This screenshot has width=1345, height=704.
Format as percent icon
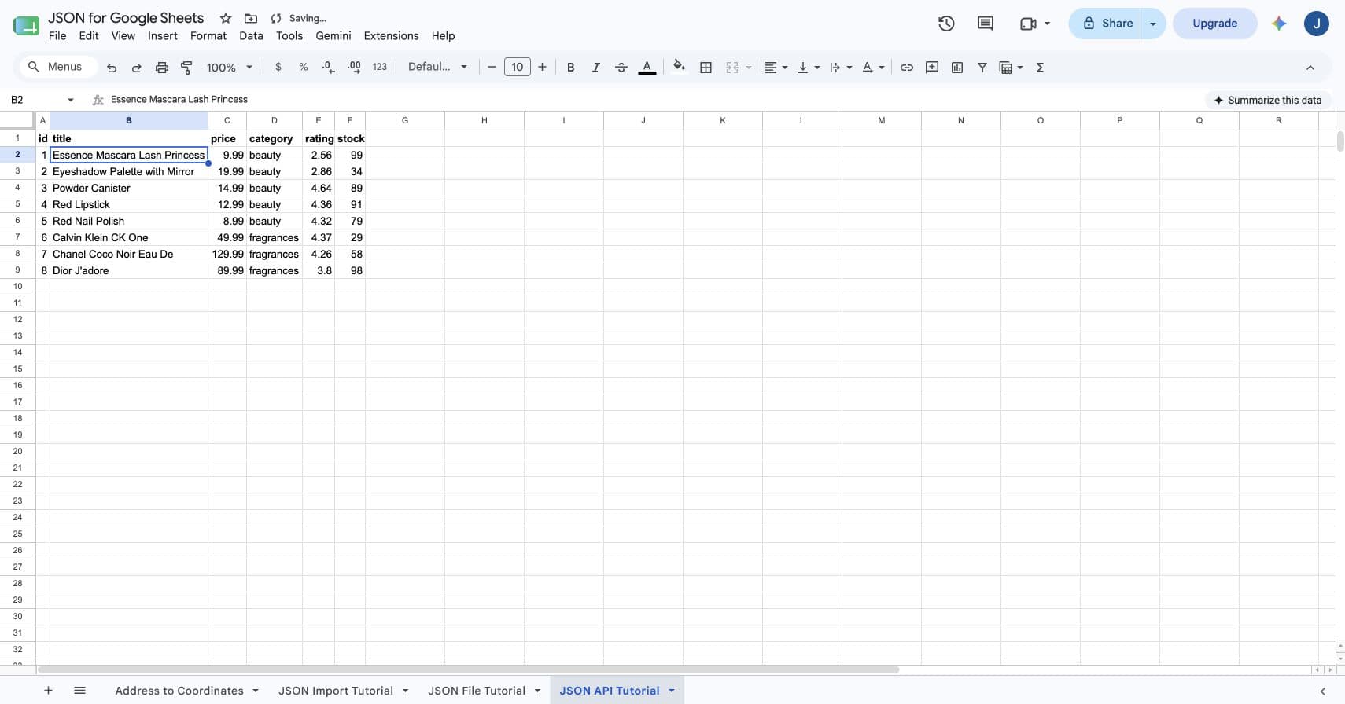(x=304, y=68)
